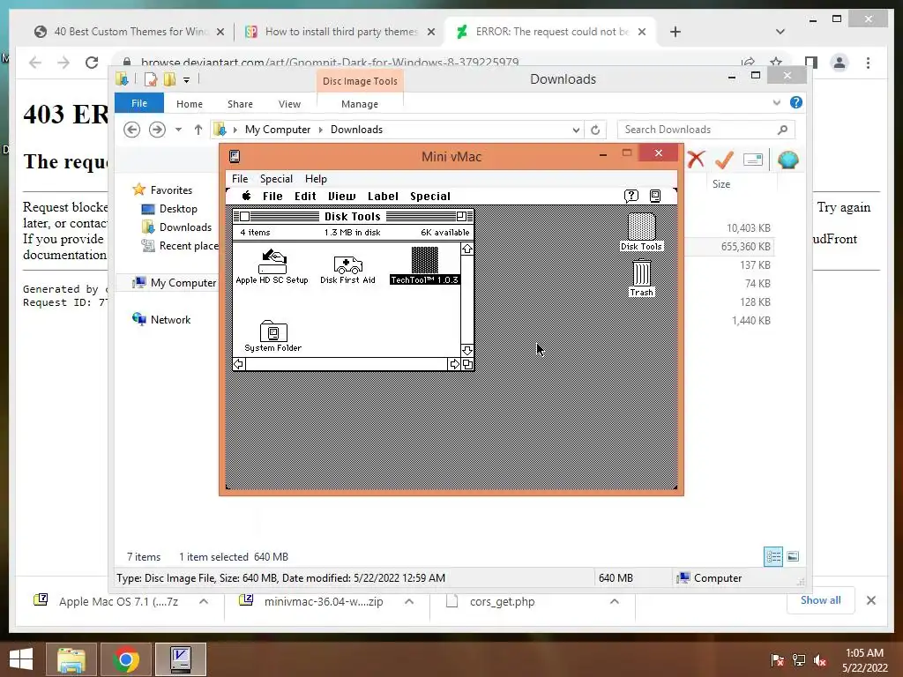The height and width of the screenshot is (677, 903).
Task: Open Mini vMac File menu
Action: coord(240,178)
